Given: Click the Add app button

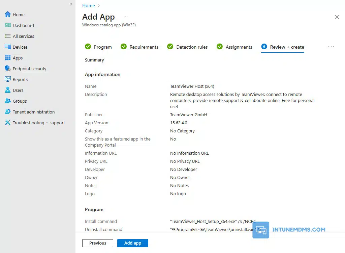Looking at the screenshot, I should (133, 243).
